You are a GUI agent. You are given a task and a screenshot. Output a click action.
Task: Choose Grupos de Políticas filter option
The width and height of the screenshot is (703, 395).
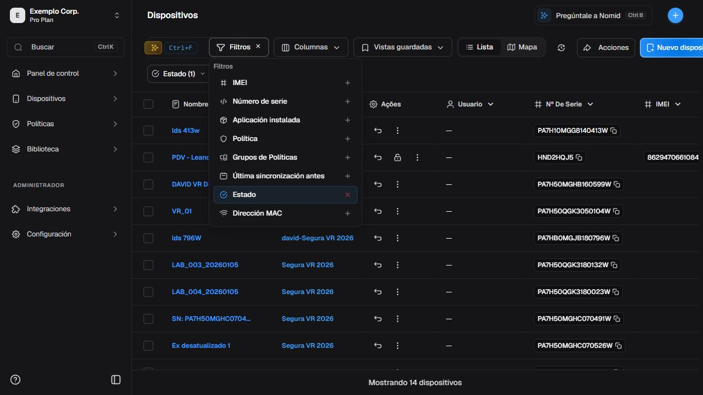click(x=285, y=157)
